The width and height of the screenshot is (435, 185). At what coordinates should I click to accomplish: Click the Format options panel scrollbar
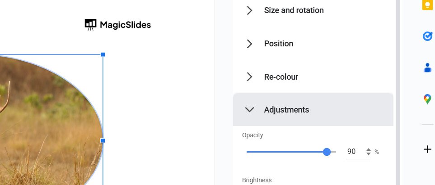coord(398,90)
